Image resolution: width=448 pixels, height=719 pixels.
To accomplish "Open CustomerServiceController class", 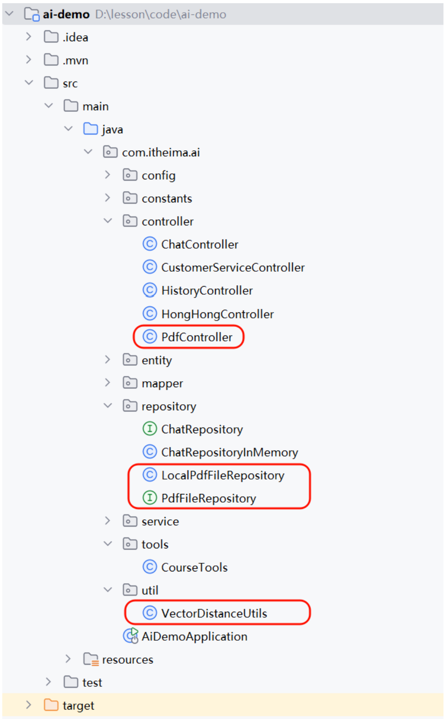I will (233, 267).
